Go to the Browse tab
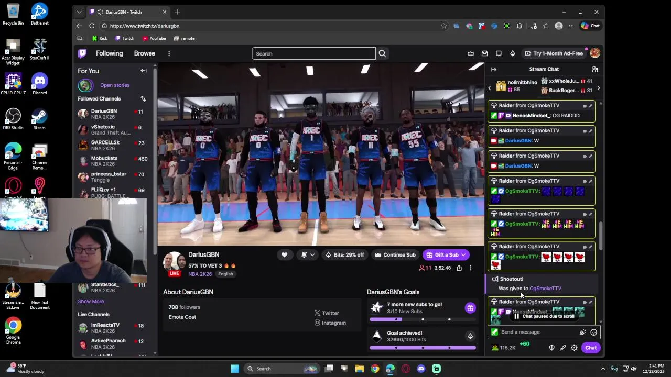The height and width of the screenshot is (377, 671). 144,53
